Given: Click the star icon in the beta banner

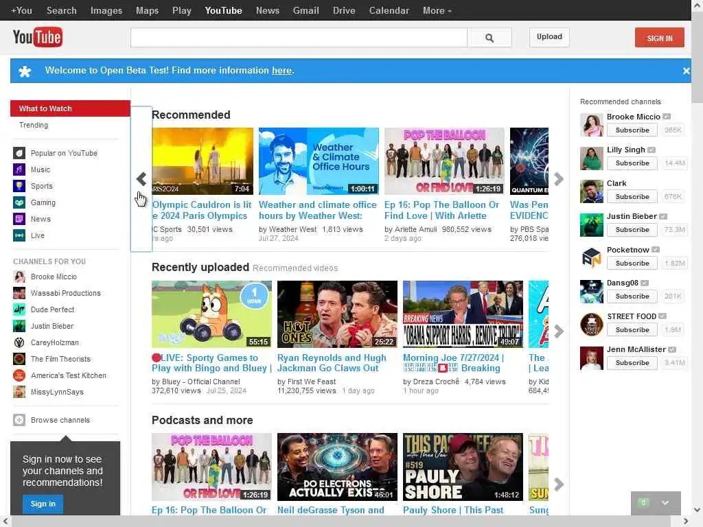Looking at the screenshot, I should coord(25,71).
